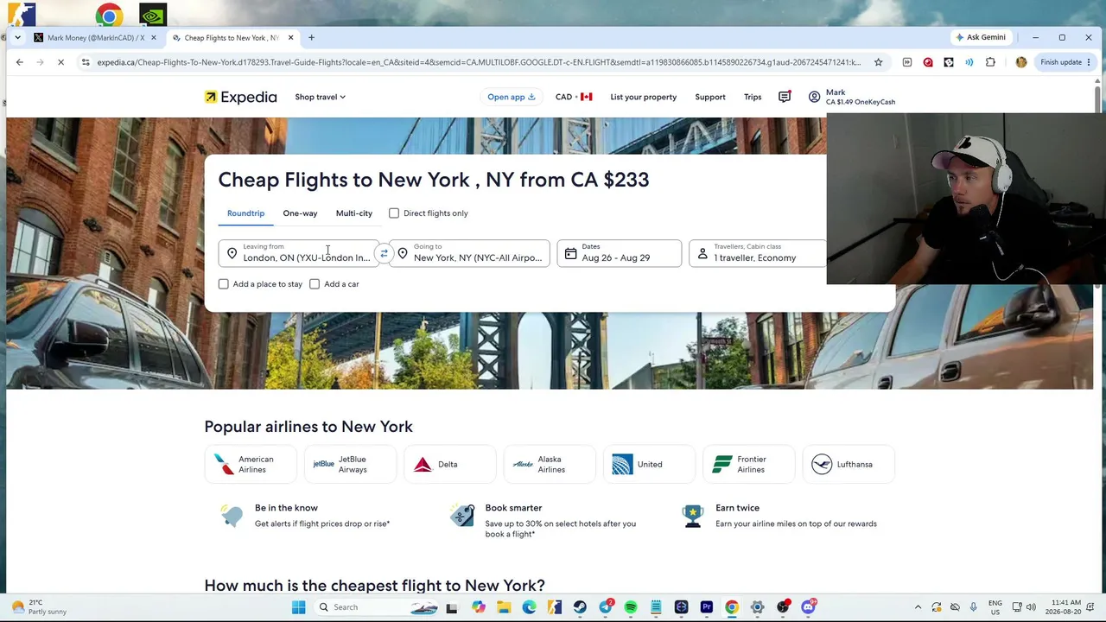The image size is (1106, 622).
Task: Select Alaska Airlines card
Action: click(x=550, y=465)
